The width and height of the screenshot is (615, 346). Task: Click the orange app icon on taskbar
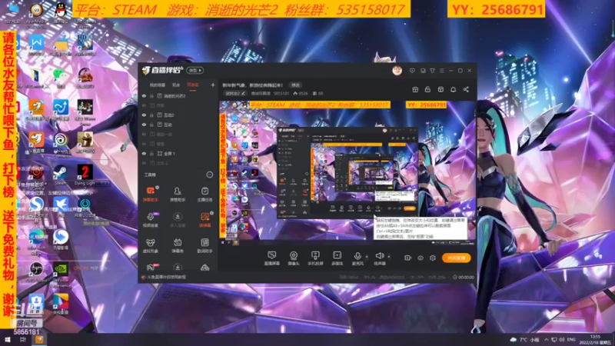click(39, 339)
